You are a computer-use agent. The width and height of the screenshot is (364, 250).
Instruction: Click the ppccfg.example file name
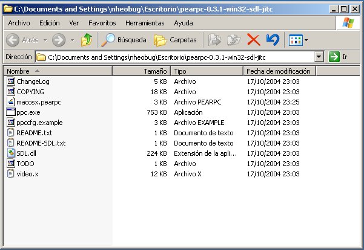coord(39,123)
